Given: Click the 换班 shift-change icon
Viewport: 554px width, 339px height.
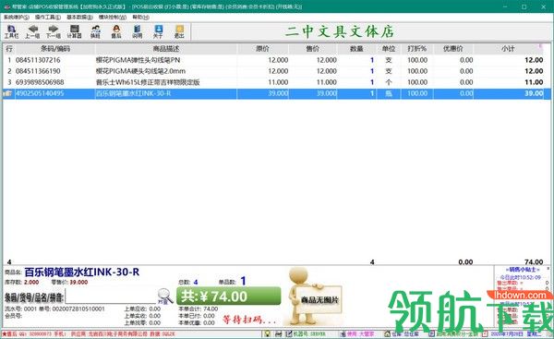Looking at the screenshot, I should point(95,31).
